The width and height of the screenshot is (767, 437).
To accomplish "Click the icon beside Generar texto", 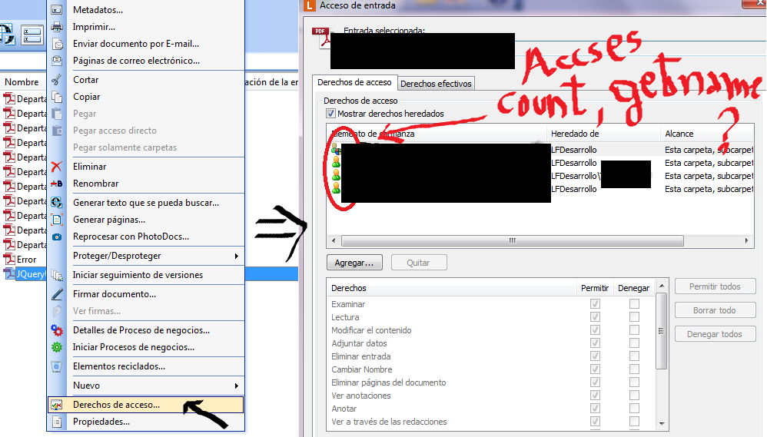I will 57,202.
